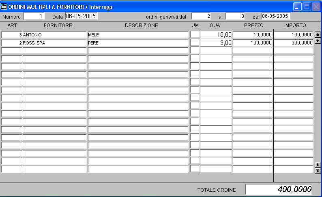Click the scroll-to-bottom double arrow button

tap(318, 171)
